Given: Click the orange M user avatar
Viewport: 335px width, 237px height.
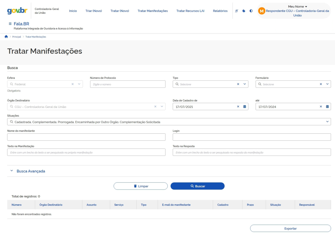Looking at the screenshot, I should 262,11.
